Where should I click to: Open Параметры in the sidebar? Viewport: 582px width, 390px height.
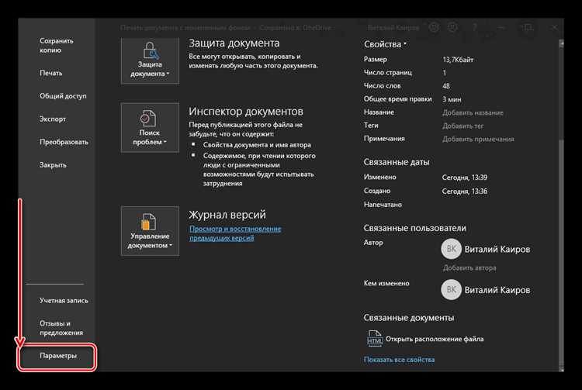pyautogui.click(x=57, y=356)
